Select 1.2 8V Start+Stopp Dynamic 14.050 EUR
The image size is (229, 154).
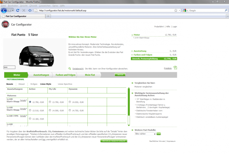[x=70, y=102]
